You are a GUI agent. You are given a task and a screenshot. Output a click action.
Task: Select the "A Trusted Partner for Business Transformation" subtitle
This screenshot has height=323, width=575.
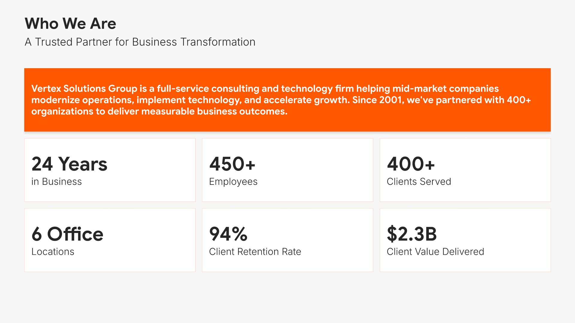click(x=140, y=42)
